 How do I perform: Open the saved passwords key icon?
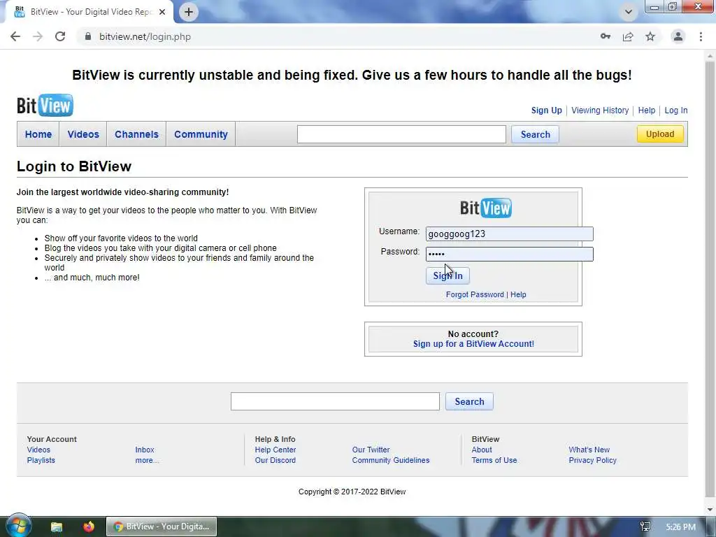606,36
